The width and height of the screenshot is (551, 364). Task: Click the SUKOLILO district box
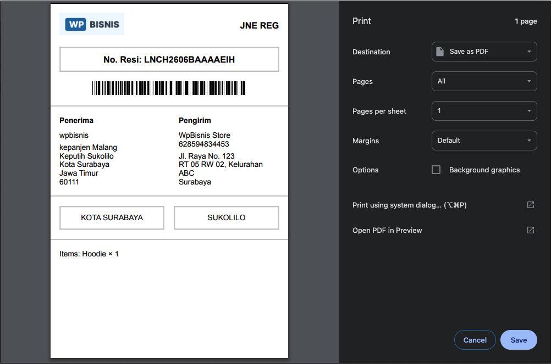[227, 218]
